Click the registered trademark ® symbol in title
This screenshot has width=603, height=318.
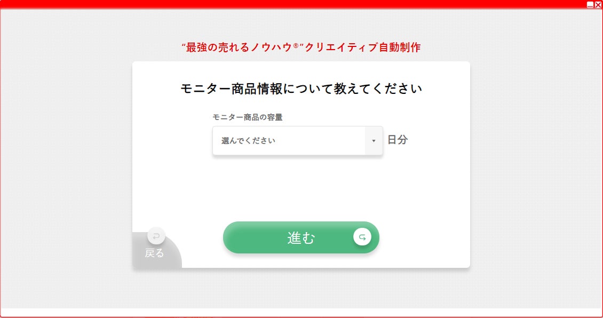(x=296, y=46)
